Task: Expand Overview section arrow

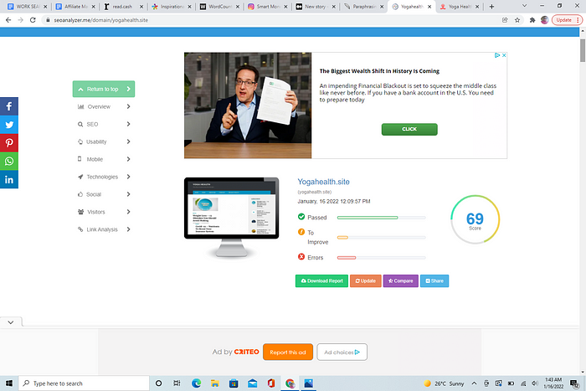Action: (x=128, y=106)
